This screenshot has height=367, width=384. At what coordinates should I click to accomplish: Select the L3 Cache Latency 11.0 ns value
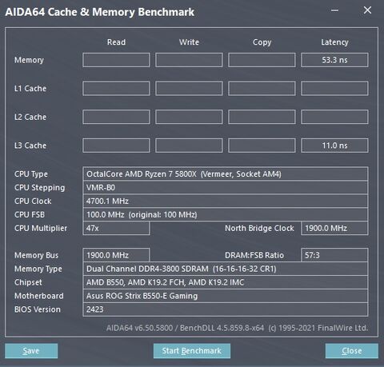tap(334, 146)
